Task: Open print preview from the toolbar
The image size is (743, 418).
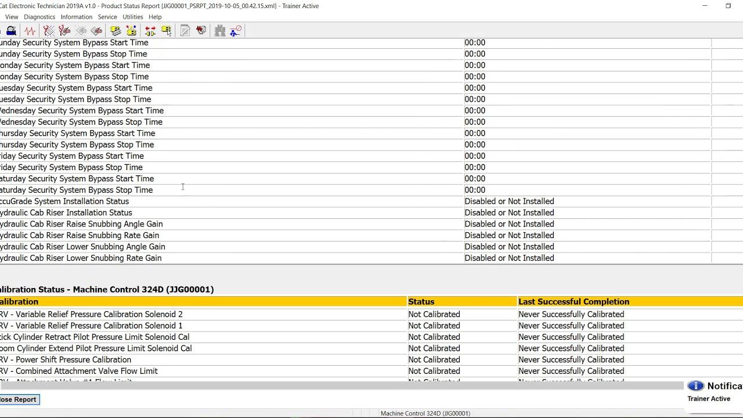Action: [x=11, y=31]
